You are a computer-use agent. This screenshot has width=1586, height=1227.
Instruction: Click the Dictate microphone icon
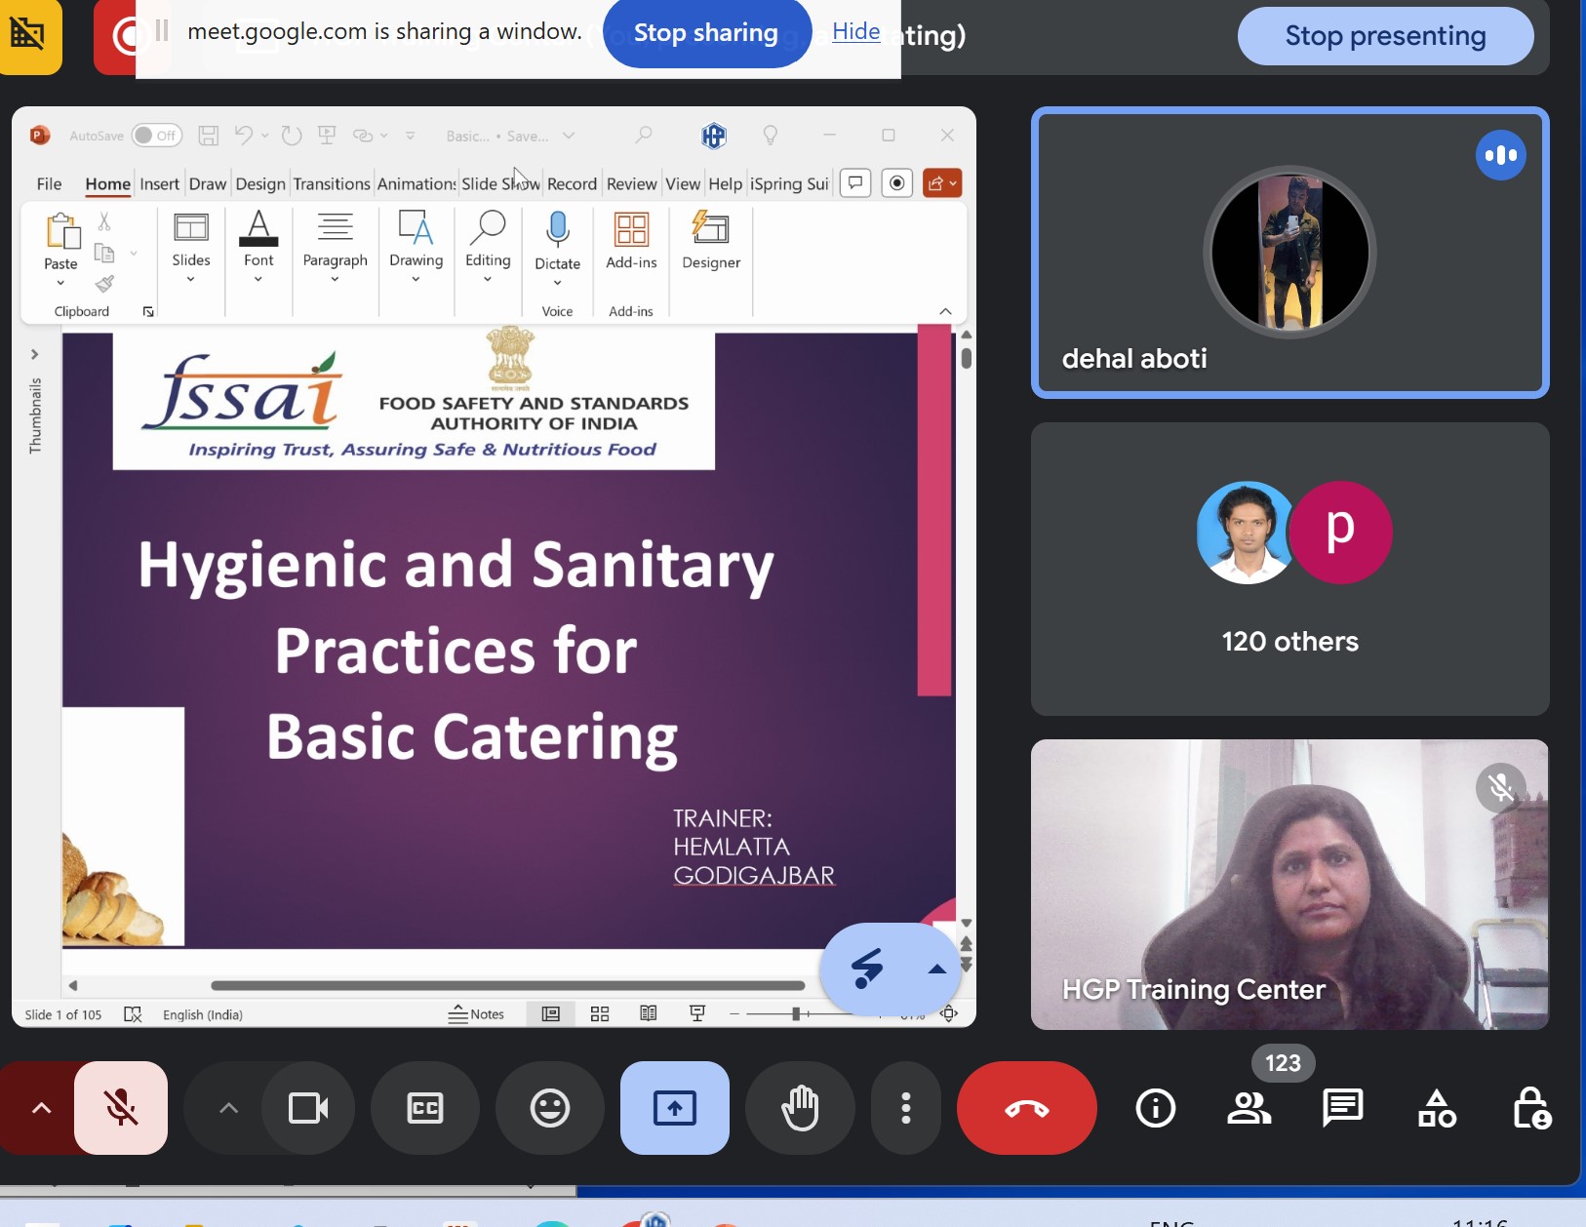[557, 230]
